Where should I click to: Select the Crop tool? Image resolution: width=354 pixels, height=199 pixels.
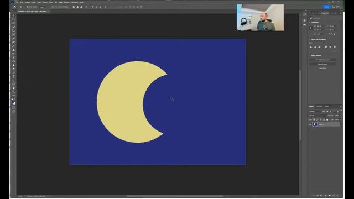13,31
